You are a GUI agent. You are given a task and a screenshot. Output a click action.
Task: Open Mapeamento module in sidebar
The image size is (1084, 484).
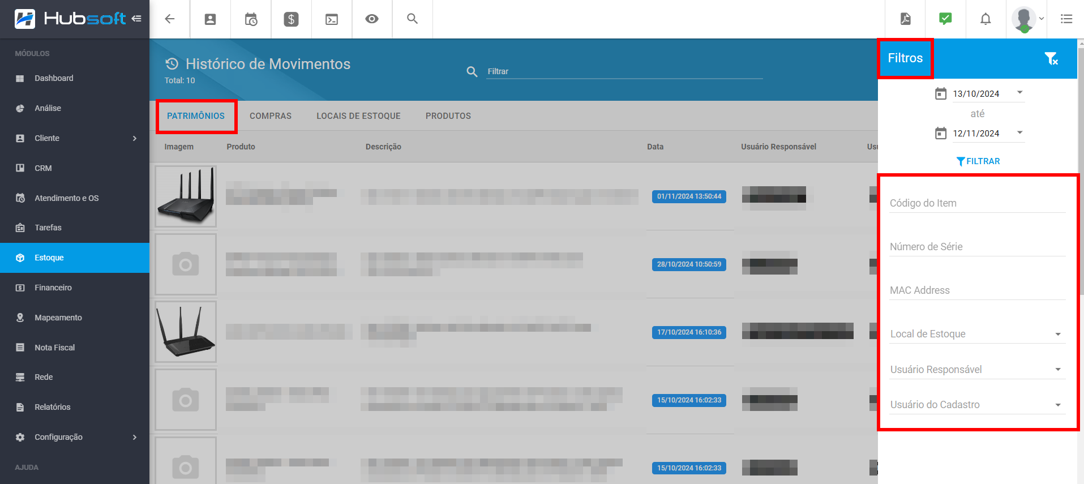point(75,318)
